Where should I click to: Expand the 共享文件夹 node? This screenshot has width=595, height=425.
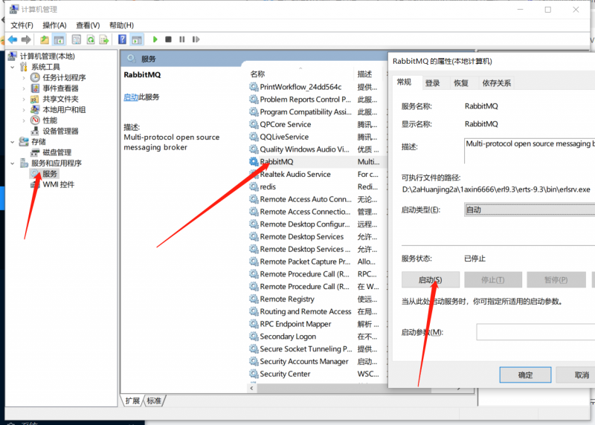tap(24, 99)
